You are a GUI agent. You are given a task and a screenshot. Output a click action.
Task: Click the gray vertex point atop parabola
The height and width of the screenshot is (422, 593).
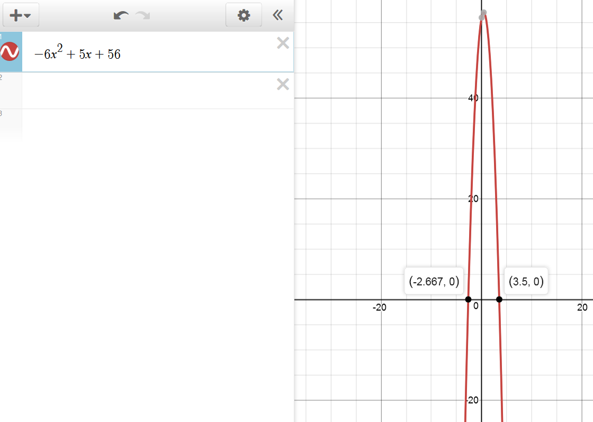click(484, 12)
